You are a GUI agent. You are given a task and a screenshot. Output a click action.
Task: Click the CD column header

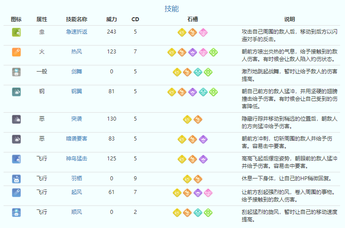coord(136,19)
